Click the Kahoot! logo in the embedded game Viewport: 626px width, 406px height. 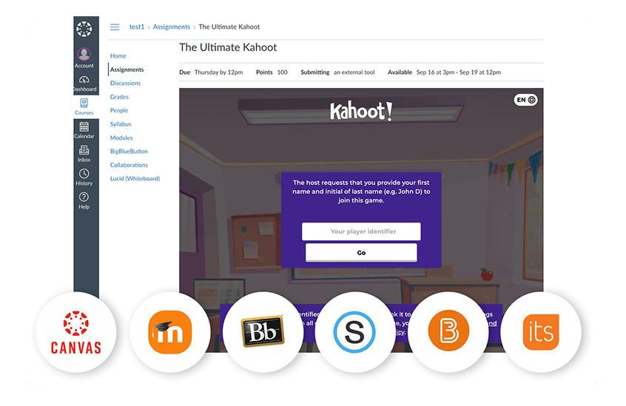pyautogui.click(x=361, y=111)
